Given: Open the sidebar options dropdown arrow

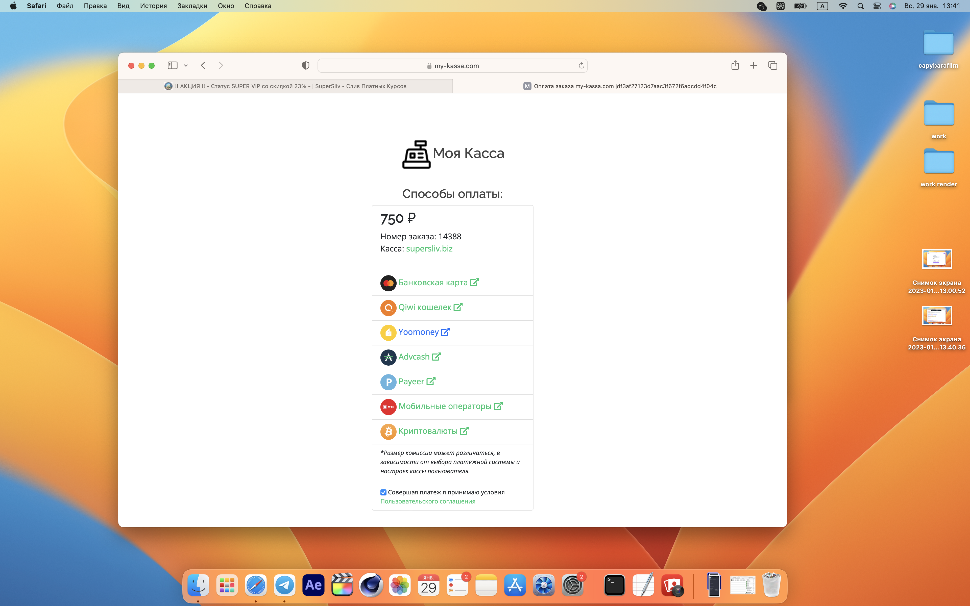Looking at the screenshot, I should (186, 65).
